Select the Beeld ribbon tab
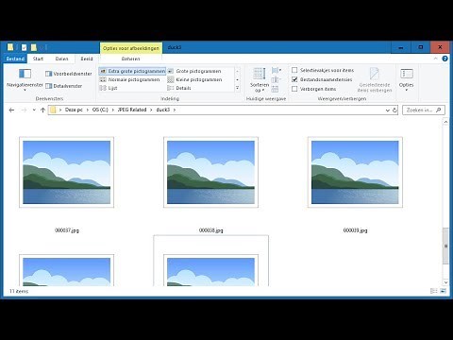This screenshot has height=340, width=453. click(x=87, y=59)
